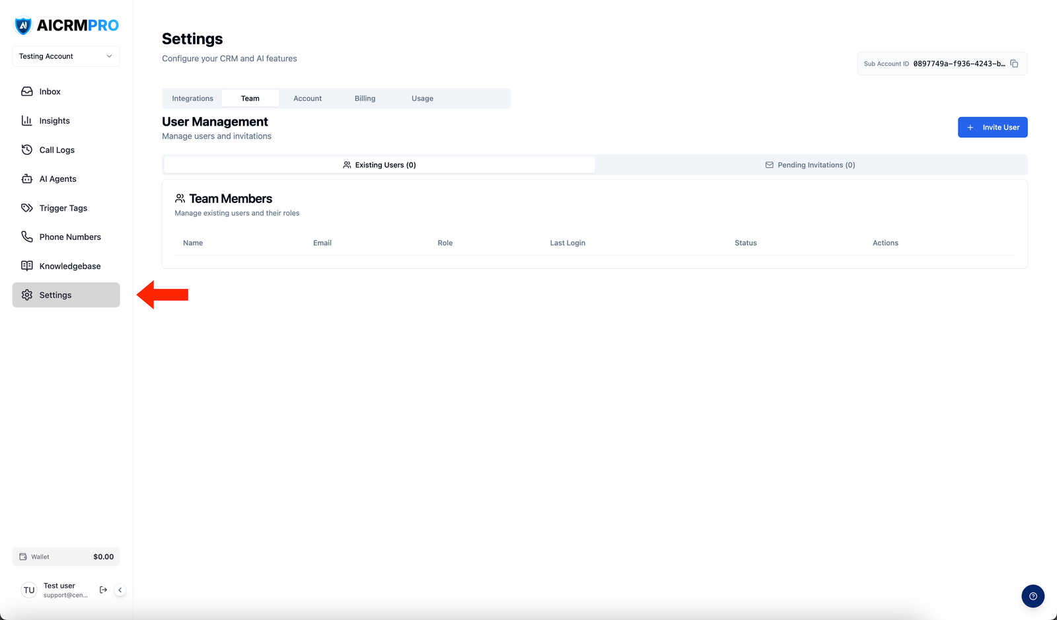Click the Name column header

pyautogui.click(x=193, y=243)
